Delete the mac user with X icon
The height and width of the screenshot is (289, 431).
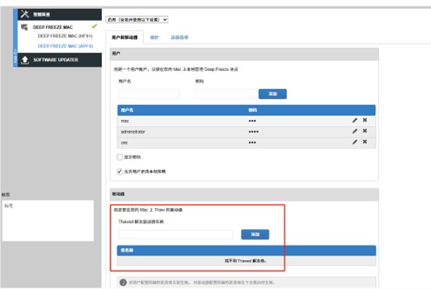(365, 120)
